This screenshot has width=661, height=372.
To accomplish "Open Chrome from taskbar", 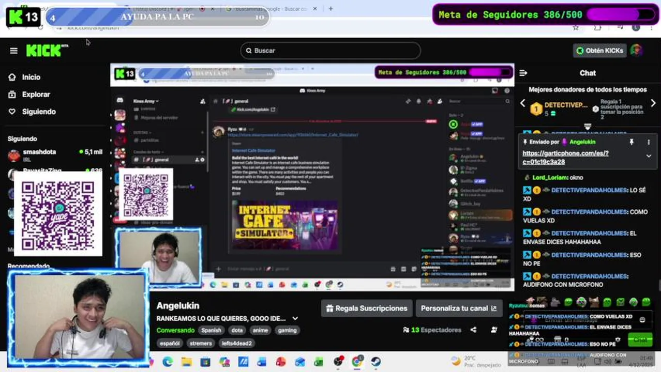I will coord(356,362).
